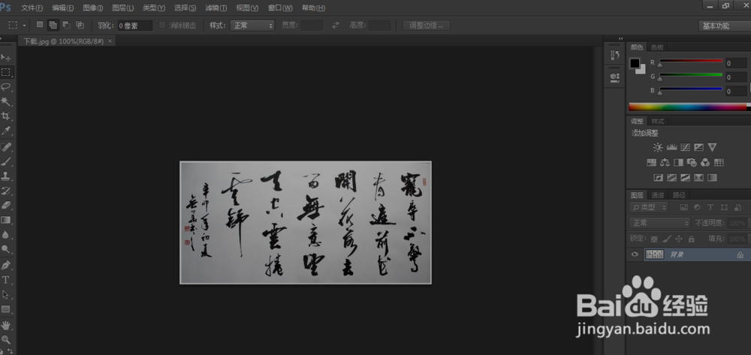Select the Eraser tool
The width and height of the screenshot is (751, 355).
(x=6, y=205)
